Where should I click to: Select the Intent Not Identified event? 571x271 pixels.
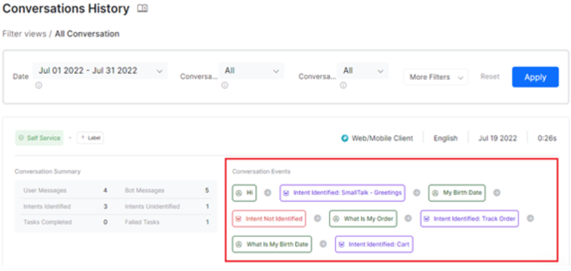(269, 218)
